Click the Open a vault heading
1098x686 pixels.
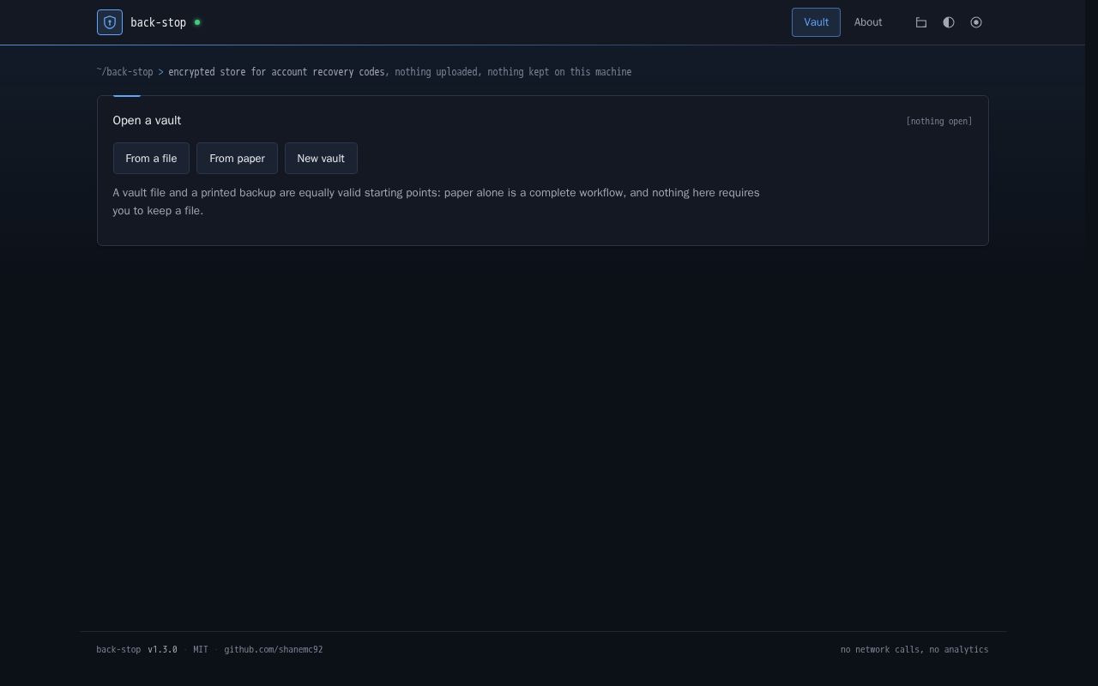point(147,121)
